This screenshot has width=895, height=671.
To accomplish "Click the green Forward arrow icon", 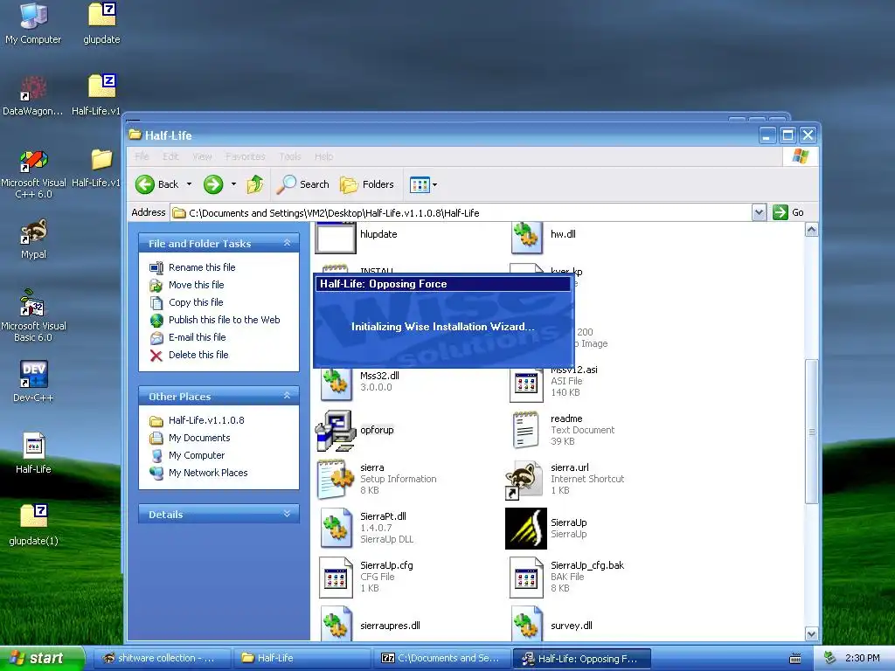I will pyautogui.click(x=213, y=184).
